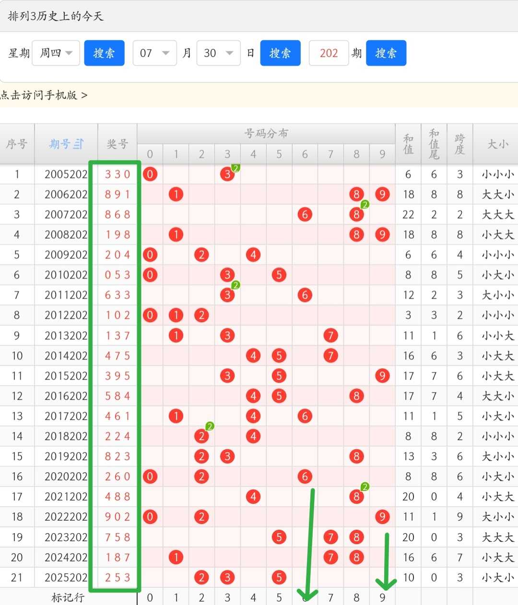Open the day dropdown showing 30
Screen dimensions: 518x605
[x=219, y=53]
